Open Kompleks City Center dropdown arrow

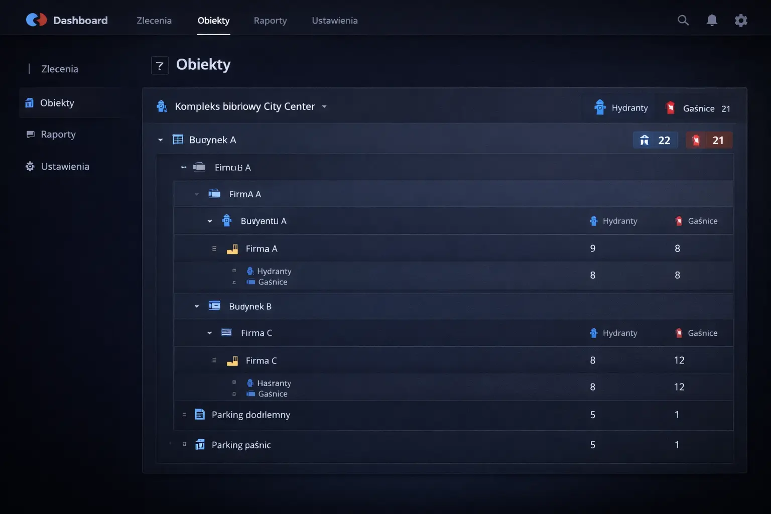click(x=324, y=107)
